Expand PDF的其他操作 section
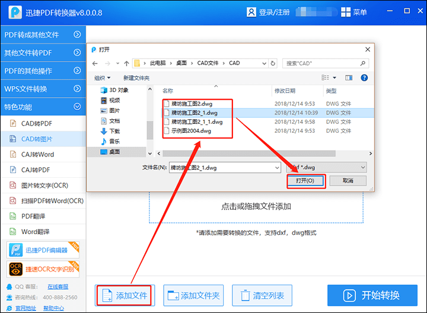The width and height of the screenshot is (427, 313). (x=43, y=71)
